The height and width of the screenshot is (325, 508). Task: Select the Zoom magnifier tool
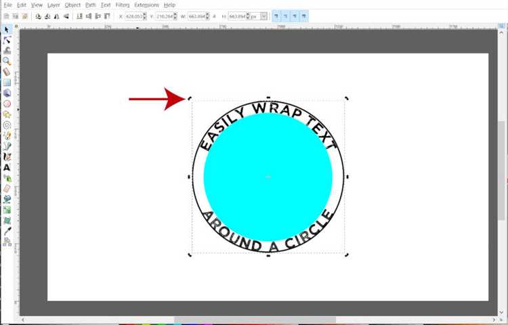pyautogui.click(x=7, y=61)
